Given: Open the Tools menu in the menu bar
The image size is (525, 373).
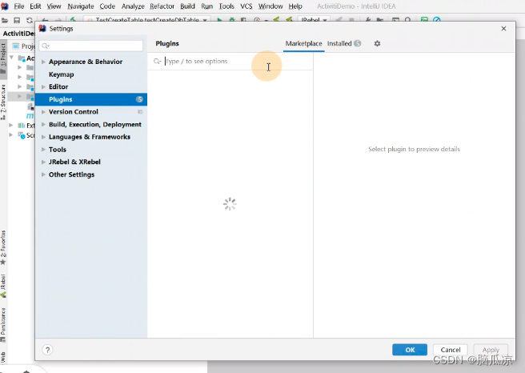Looking at the screenshot, I should tap(226, 6).
